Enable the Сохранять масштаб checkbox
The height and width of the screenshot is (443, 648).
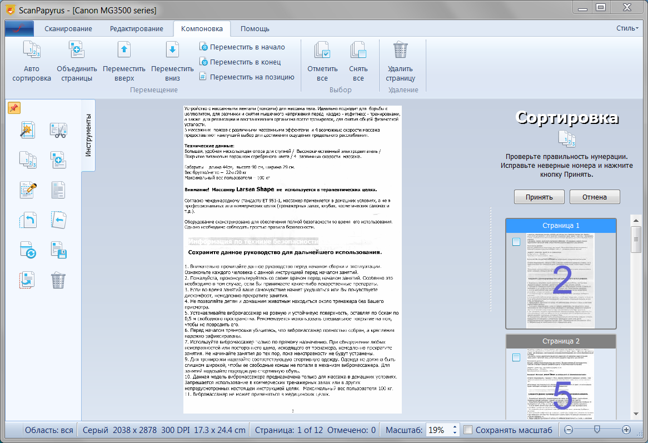(x=468, y=430)
